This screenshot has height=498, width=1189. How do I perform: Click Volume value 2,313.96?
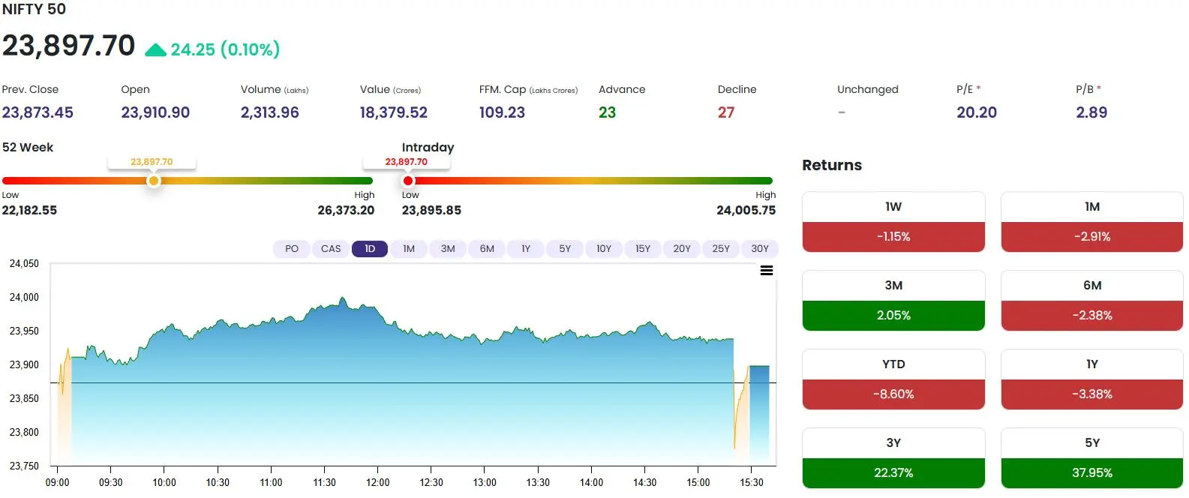tap(269, 112)
